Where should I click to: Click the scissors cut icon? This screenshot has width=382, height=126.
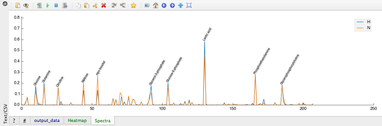pyautogui.click(x=95, y=5)
